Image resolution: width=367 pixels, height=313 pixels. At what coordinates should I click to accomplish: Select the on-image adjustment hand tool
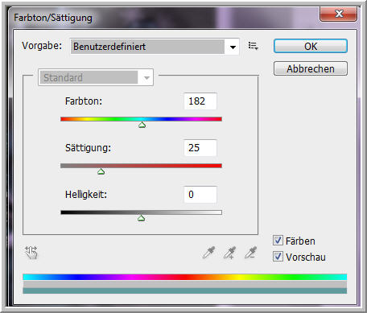pyautogui.click(x=31, y=253)
